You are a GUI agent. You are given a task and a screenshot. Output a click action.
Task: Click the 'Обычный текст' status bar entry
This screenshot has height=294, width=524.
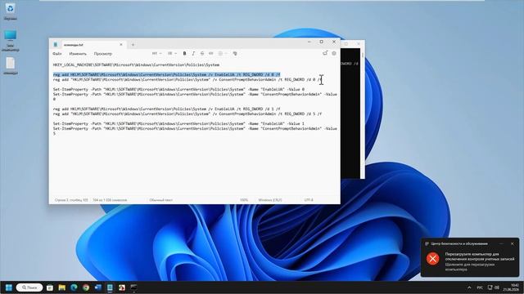(x=161, y=200)
